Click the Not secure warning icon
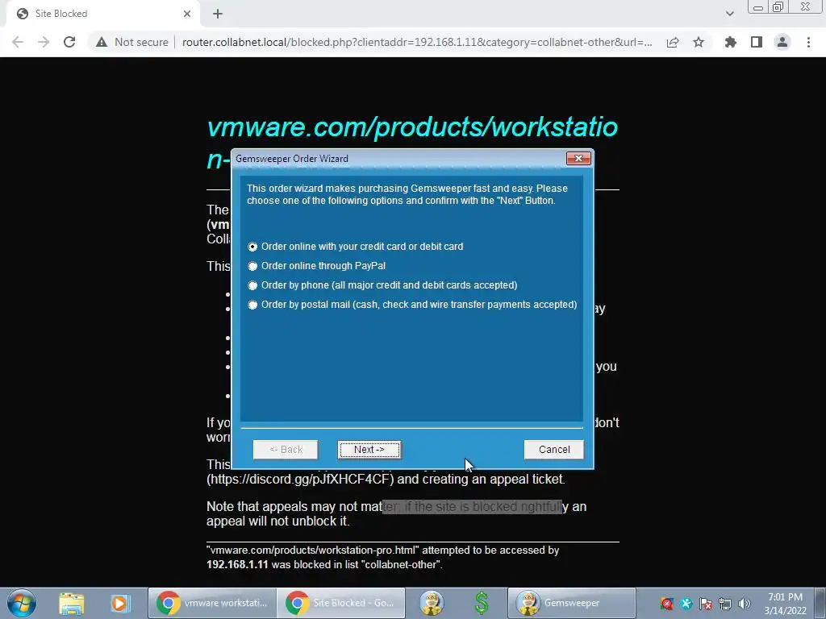 (x=102, y=42)
